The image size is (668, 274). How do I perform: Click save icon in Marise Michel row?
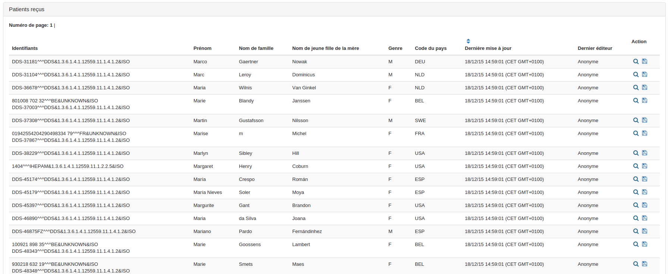[645, 133]
